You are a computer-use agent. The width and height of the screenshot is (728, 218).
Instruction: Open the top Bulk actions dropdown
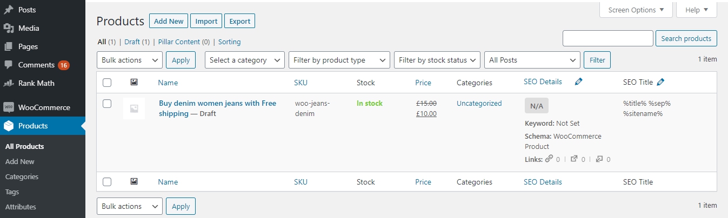coord(130,60)
